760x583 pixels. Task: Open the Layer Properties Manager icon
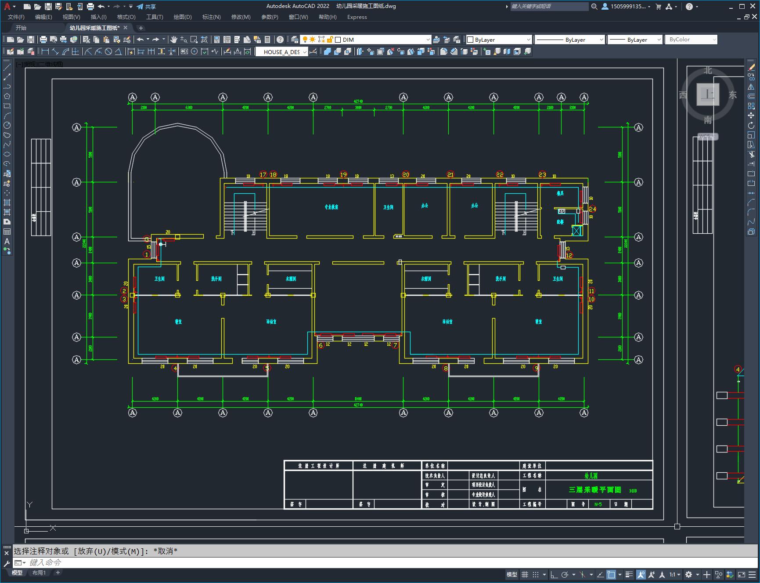(x=295, y=40)
